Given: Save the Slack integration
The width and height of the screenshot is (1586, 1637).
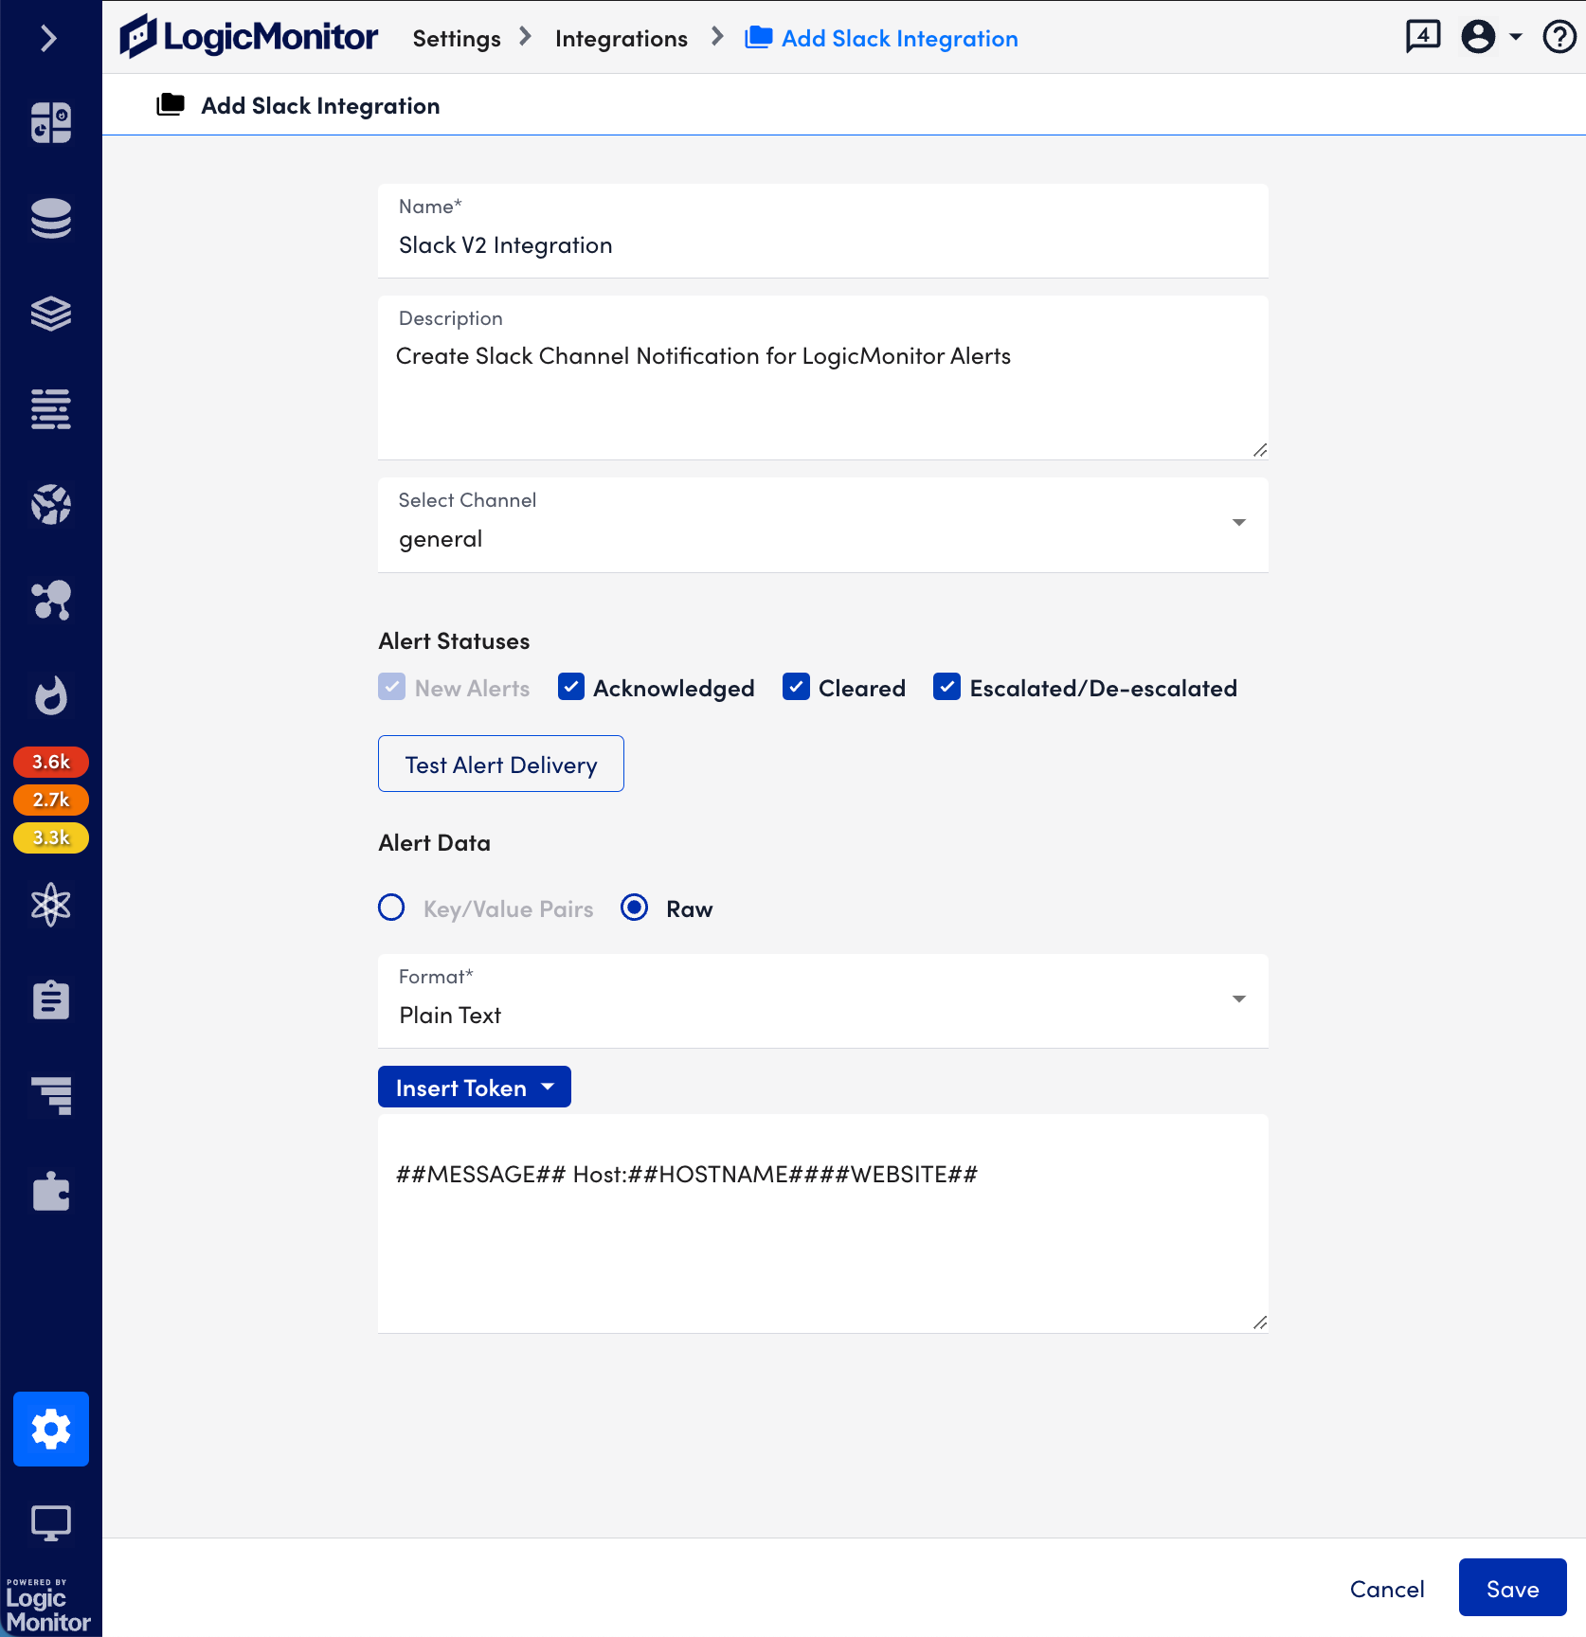Looking at the screenshot, I should (x=1511, y=1589).
